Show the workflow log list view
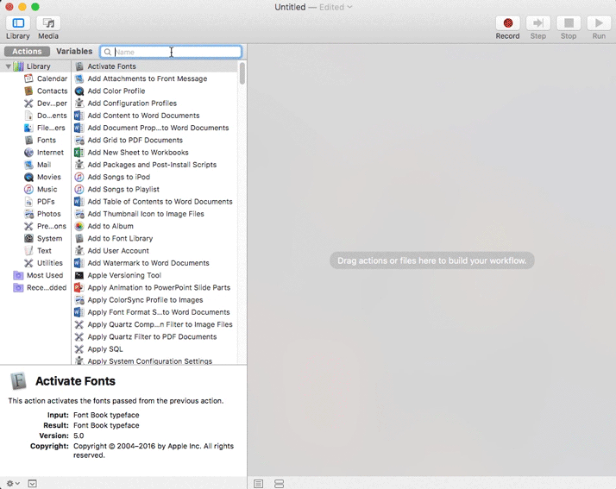 point(258,484)
